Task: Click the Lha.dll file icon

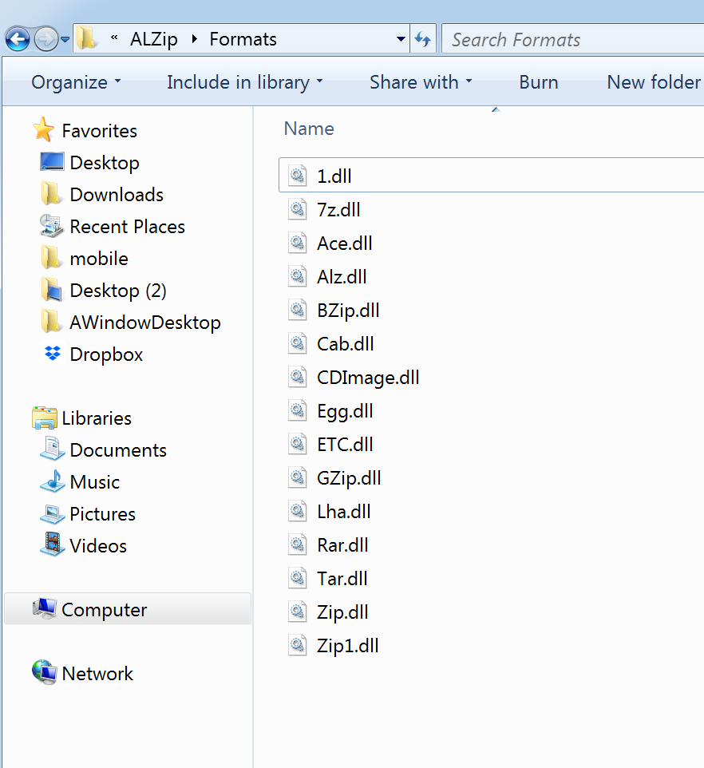Action: pyautogui.click(x=297, y=511)
